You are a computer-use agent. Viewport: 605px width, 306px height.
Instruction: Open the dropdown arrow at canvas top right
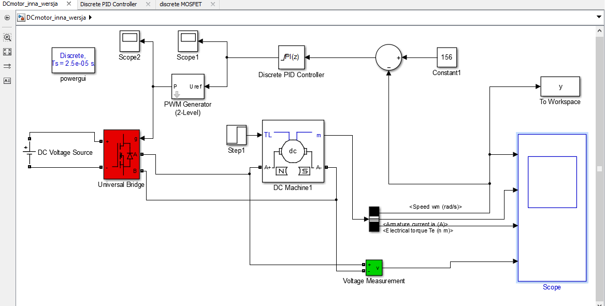click(x=598, y=17)
